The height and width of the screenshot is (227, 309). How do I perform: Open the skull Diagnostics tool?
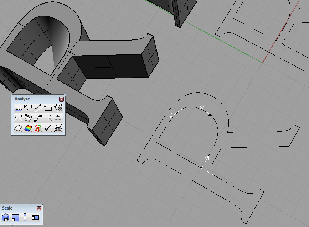click(58, 128)
